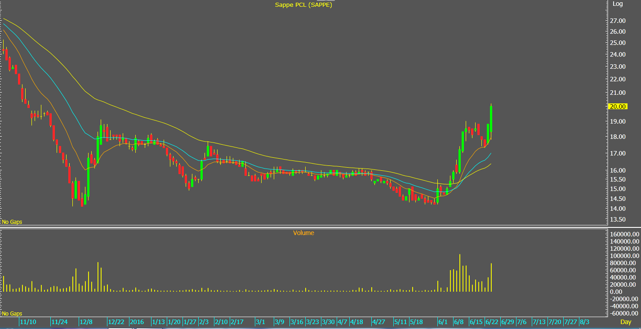Screen dimensions: 641x329
Task: Click the 19.00 price axis label
Action: 618,121
